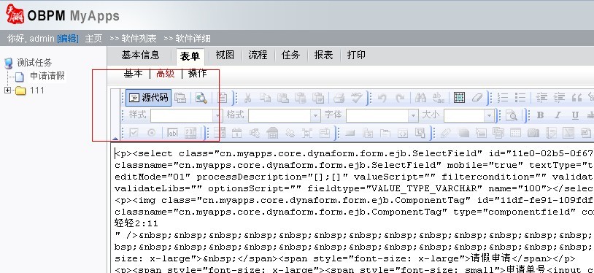Click the Undo arrow icon
594x273 pixels.
pos(382,98)
